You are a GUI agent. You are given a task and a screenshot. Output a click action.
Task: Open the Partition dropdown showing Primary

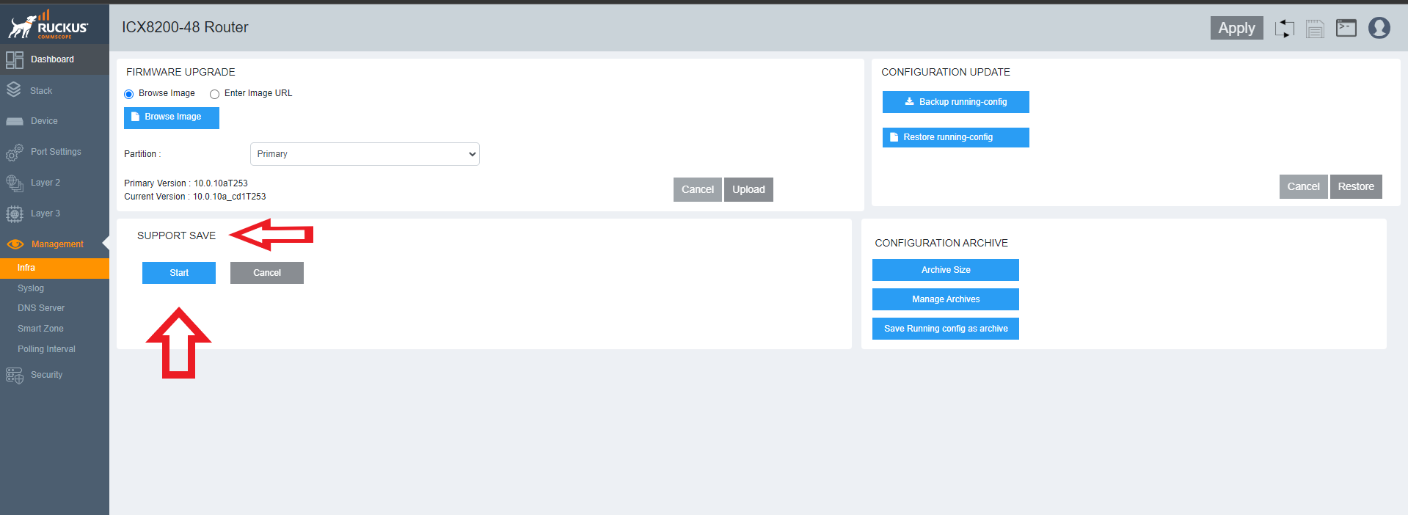point(365,154)
